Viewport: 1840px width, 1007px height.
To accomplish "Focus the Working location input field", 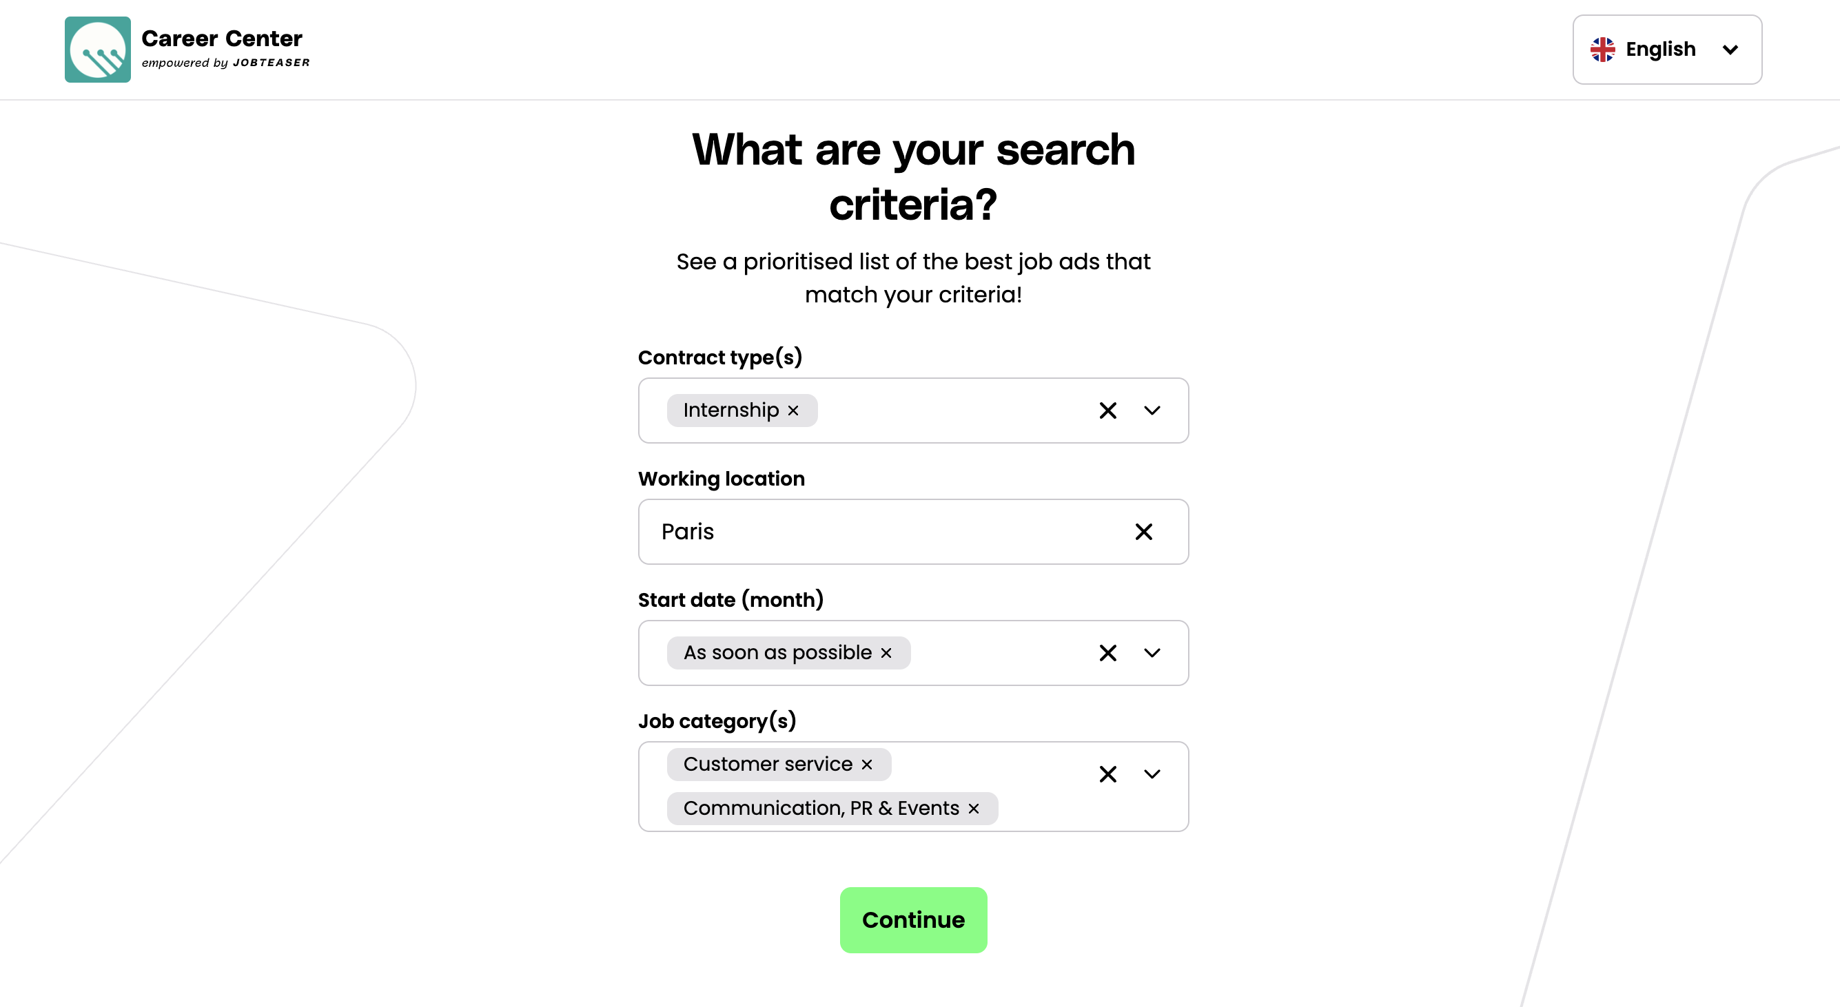I will [886, 532].
